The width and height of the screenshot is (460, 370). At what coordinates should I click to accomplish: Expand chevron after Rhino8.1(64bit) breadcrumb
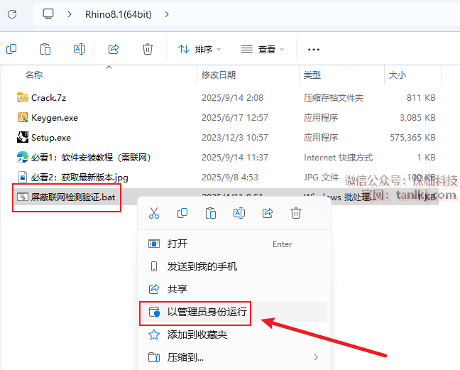click(x=167, y=14)
